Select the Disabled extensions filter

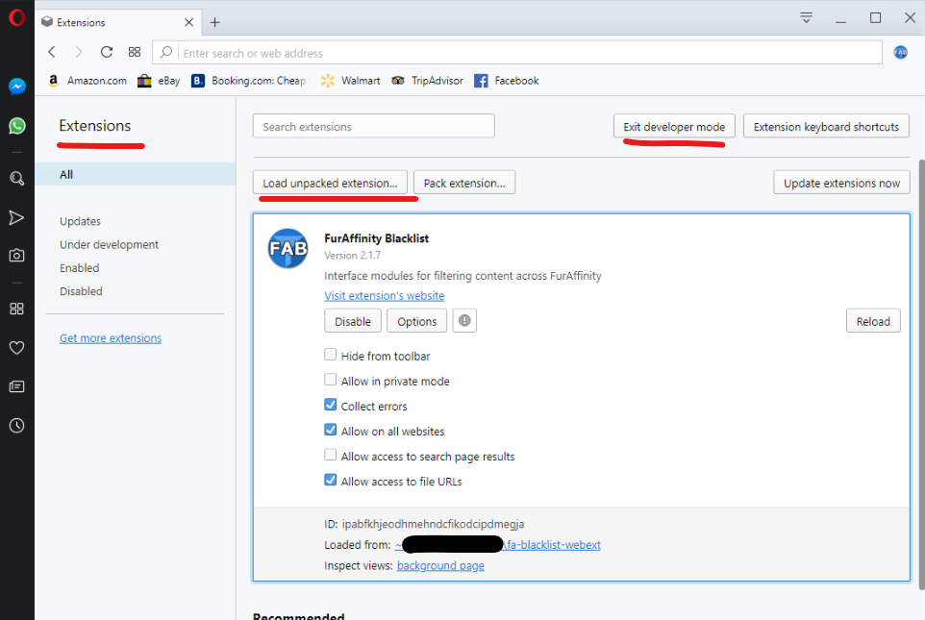81,291
